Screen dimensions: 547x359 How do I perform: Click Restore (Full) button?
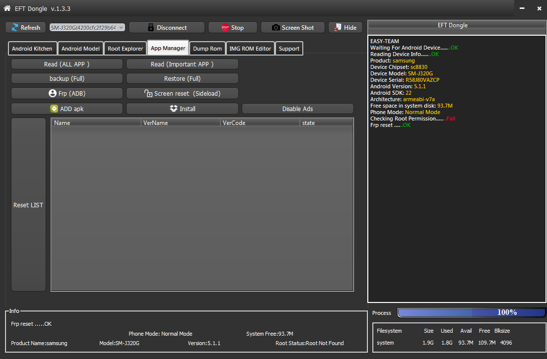182,78
